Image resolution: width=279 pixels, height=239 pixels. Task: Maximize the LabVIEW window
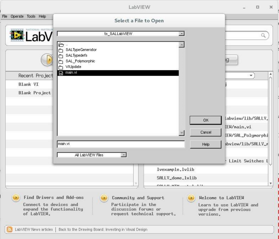click(x=258, y=7)
